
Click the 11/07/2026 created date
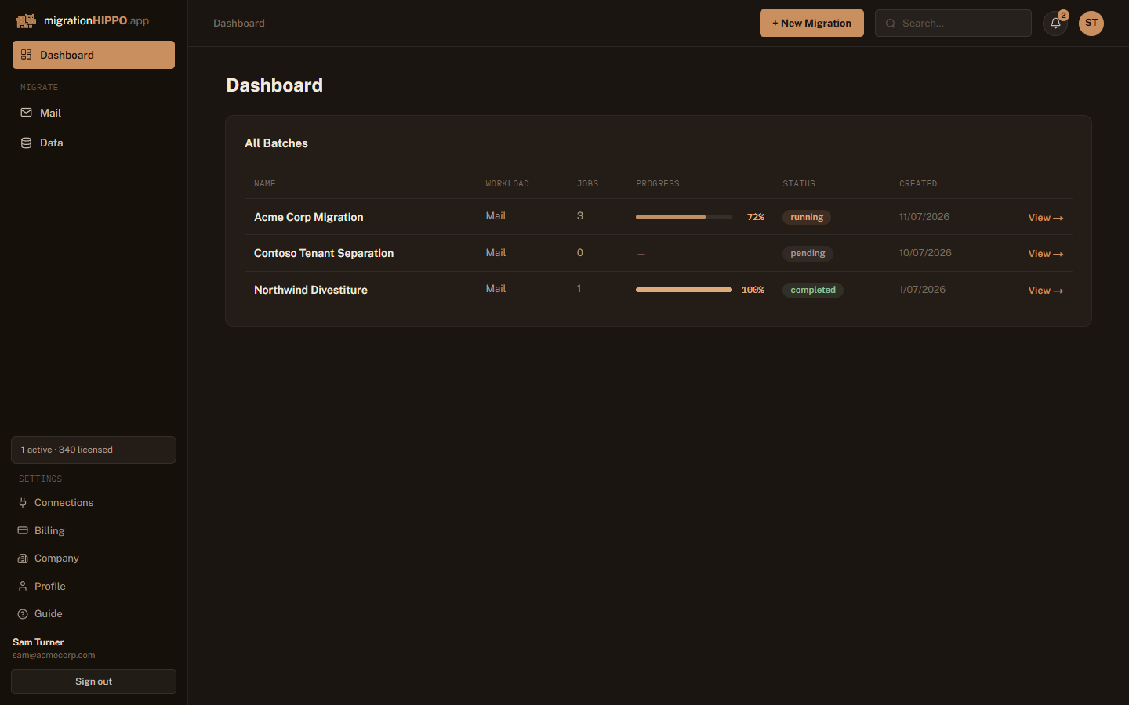tap(924, 217)
